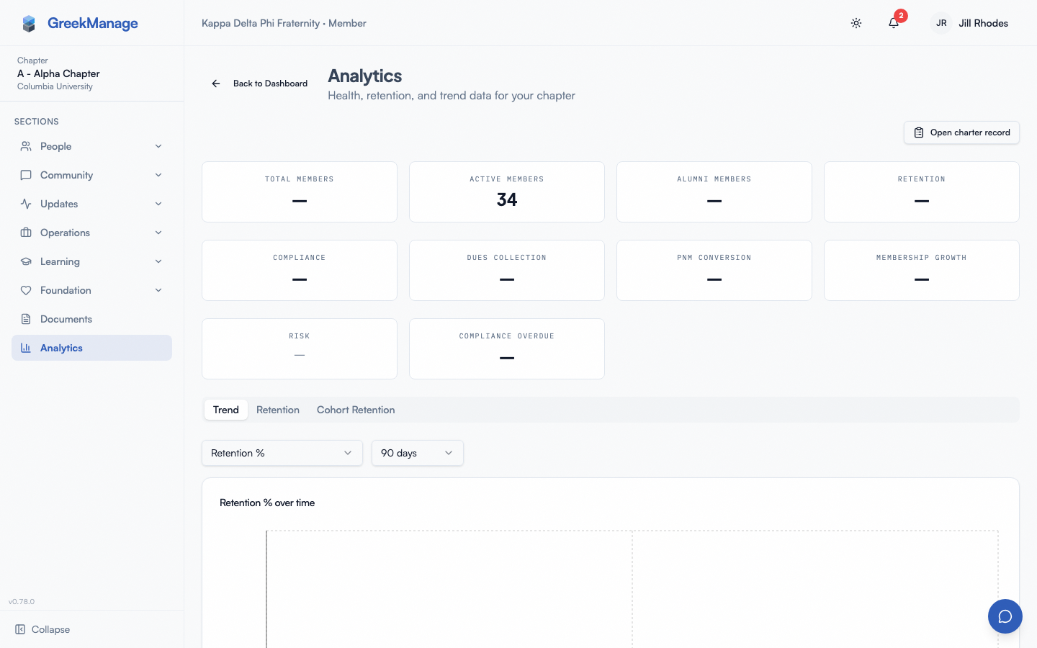Open the chat support bubble
The width and height of the screenshot is (1037, 648).
[x=1005, y=616]
